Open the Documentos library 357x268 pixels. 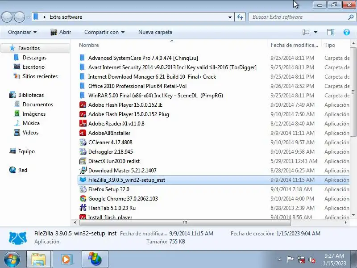coord(38,105)
